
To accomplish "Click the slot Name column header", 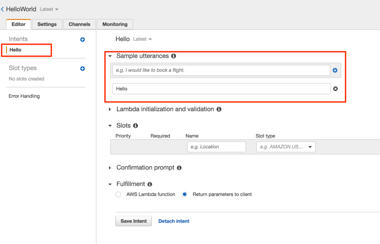I will point(192,136).
